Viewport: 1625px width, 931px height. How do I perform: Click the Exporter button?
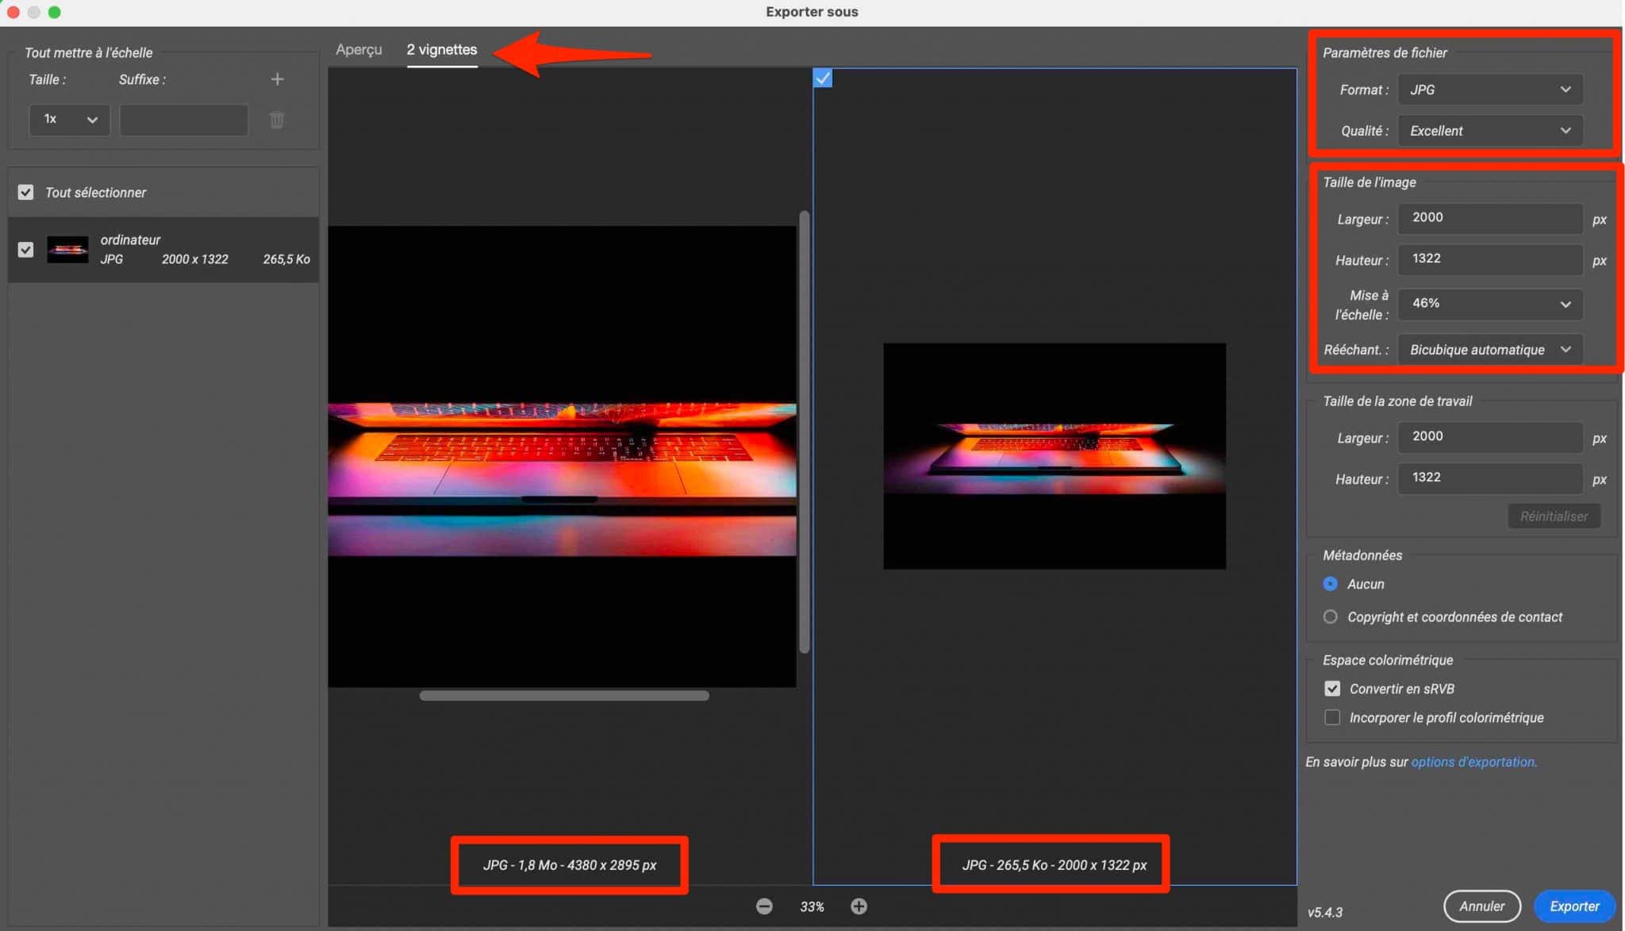tap(1574, 906)
